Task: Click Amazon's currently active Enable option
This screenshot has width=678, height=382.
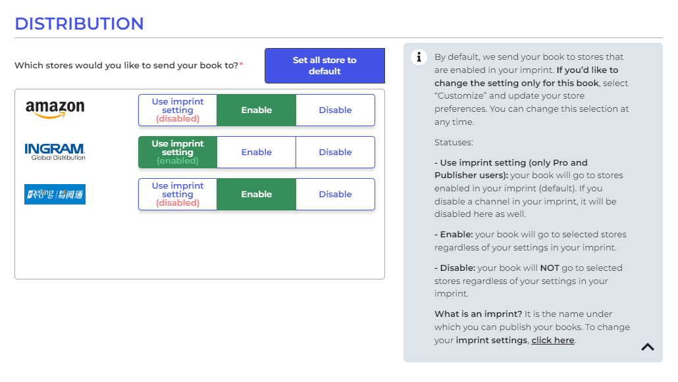Action: [x=256, y=110]
